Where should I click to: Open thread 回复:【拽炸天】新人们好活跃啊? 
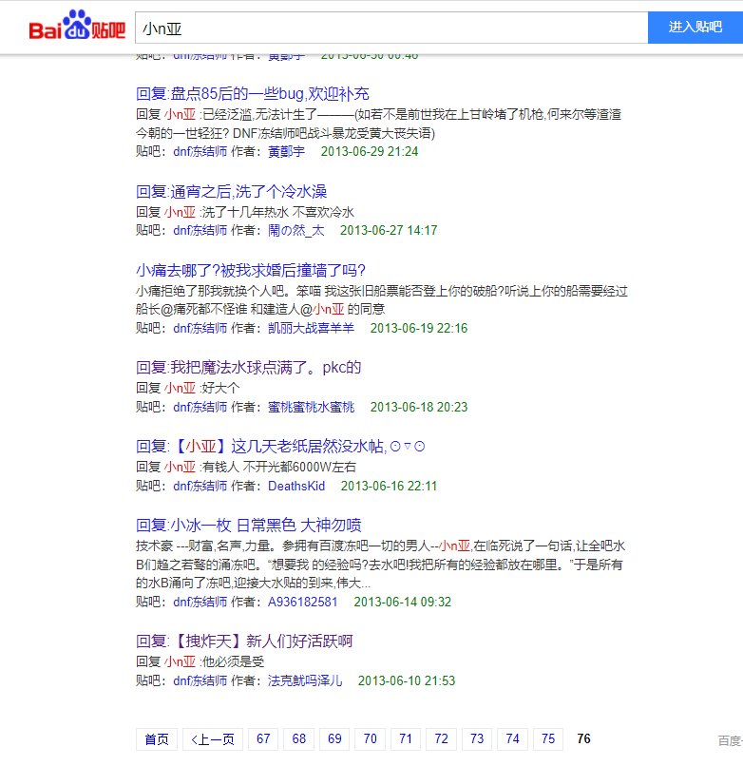tap(244, 641)
